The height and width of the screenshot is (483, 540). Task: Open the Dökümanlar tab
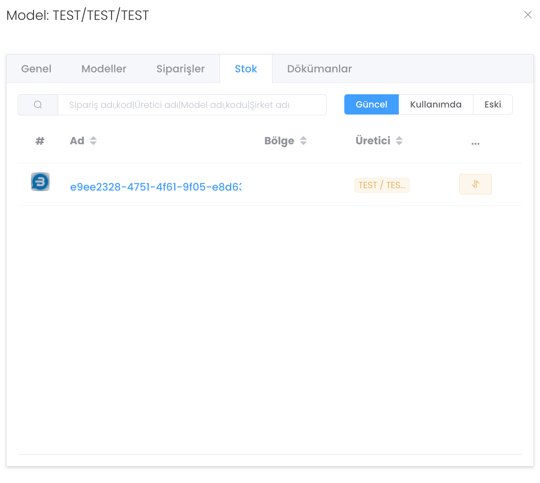click(319, 69)
